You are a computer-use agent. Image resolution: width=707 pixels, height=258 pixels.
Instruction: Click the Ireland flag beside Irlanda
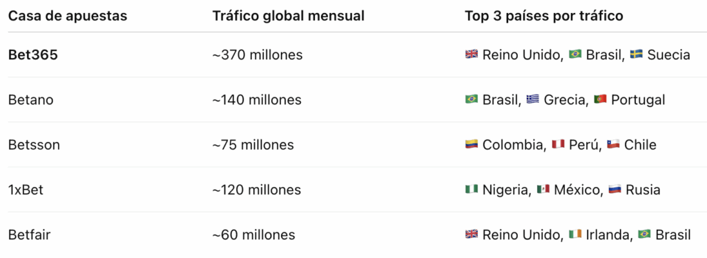click(575, 235)
